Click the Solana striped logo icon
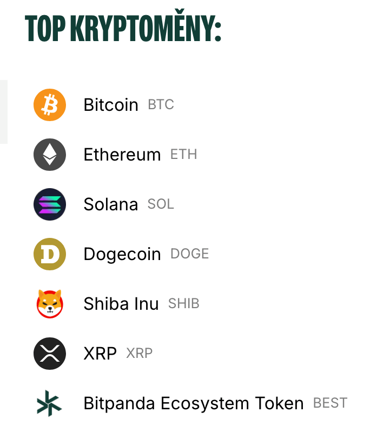Viewport: 370px width, 439px height. (x=49, y=204)
